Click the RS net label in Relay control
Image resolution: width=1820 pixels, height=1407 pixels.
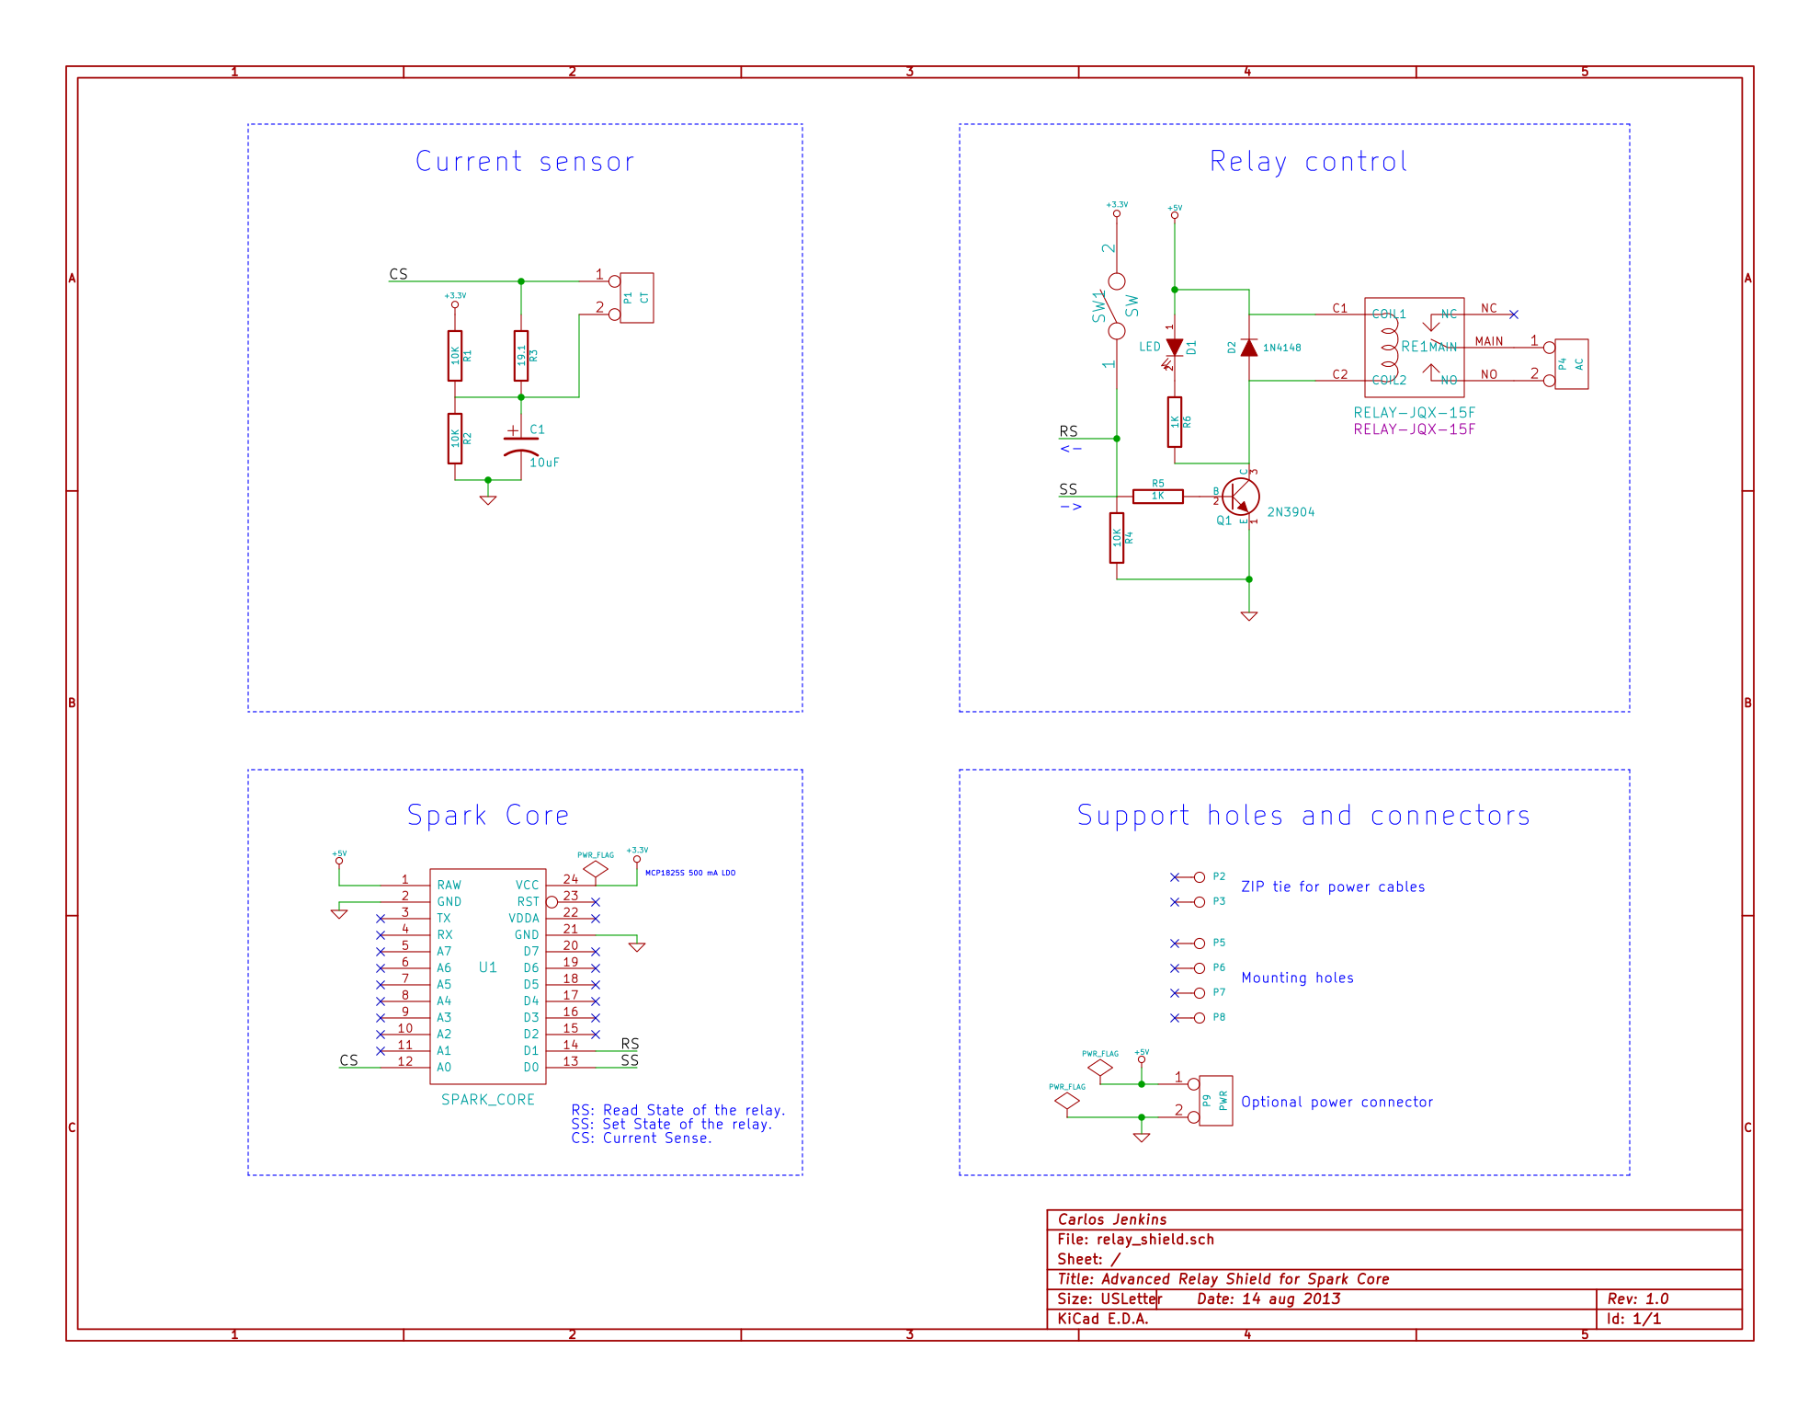[1068, 431]
